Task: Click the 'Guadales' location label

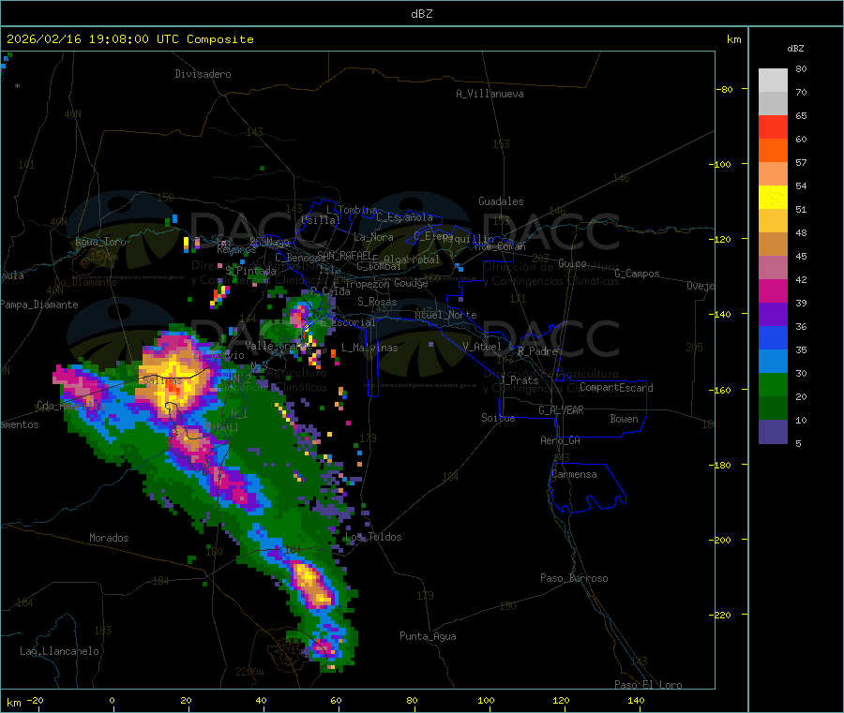Action: point(501,201)
